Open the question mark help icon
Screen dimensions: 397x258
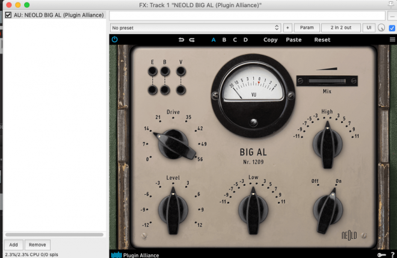pos(392,255)
